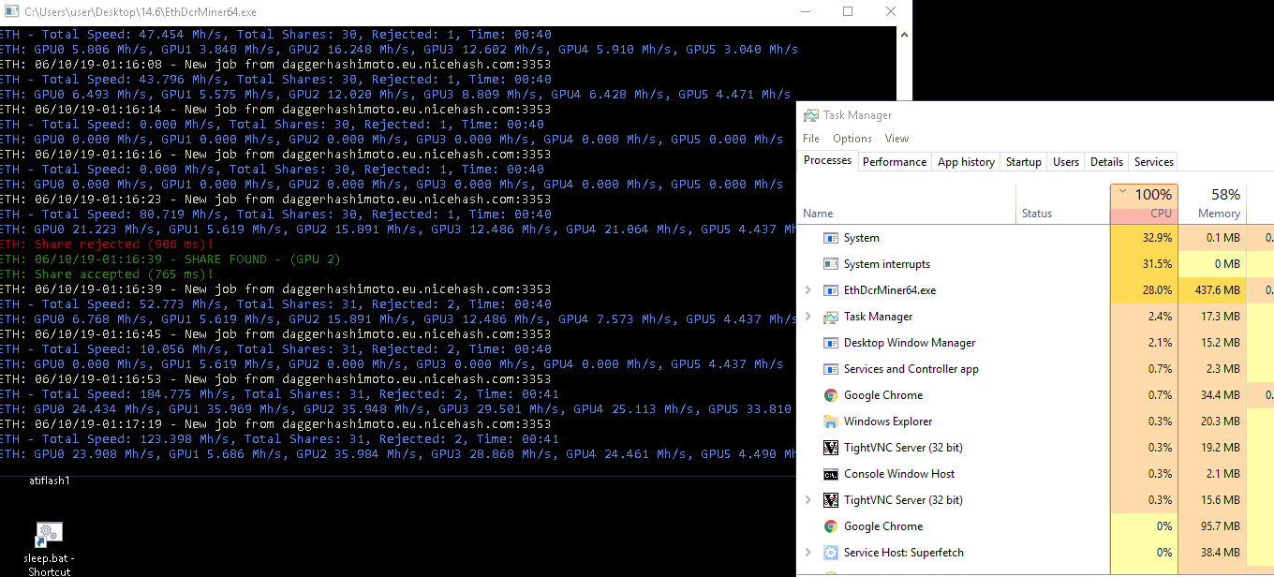The image size is (1274, 577).
Task: Click the Task Manager window title text
Action: tap(857, 115)
